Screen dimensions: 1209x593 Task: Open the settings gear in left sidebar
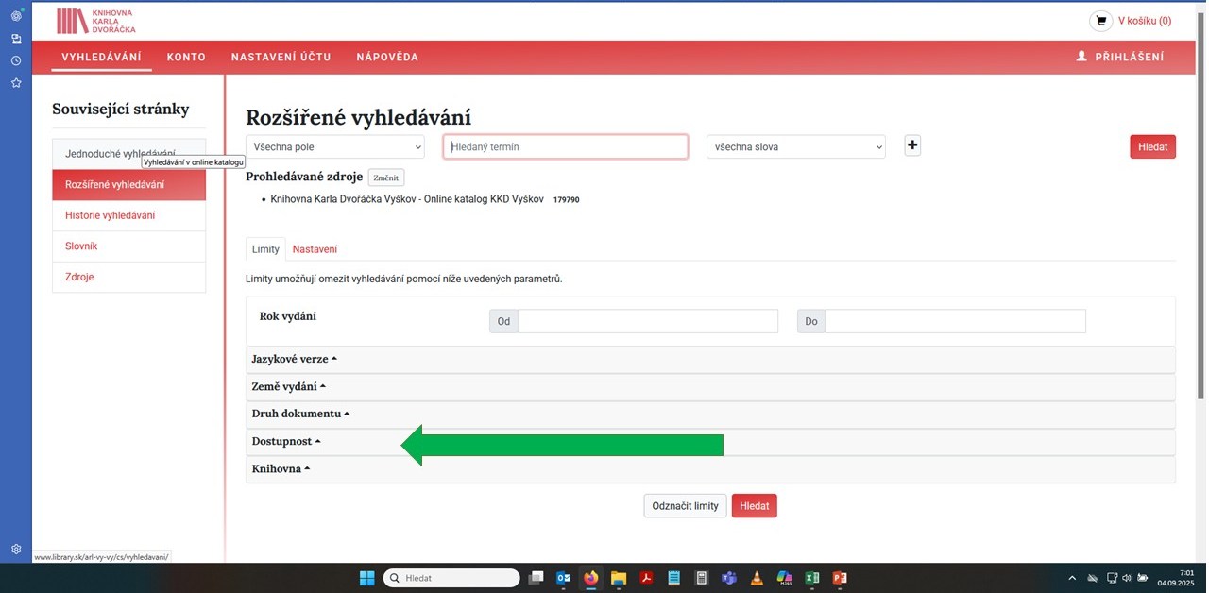click(x=16, y=549)
